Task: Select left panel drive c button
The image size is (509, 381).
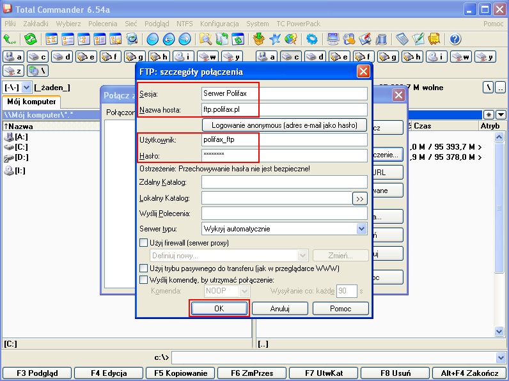Action: point(38,57)
